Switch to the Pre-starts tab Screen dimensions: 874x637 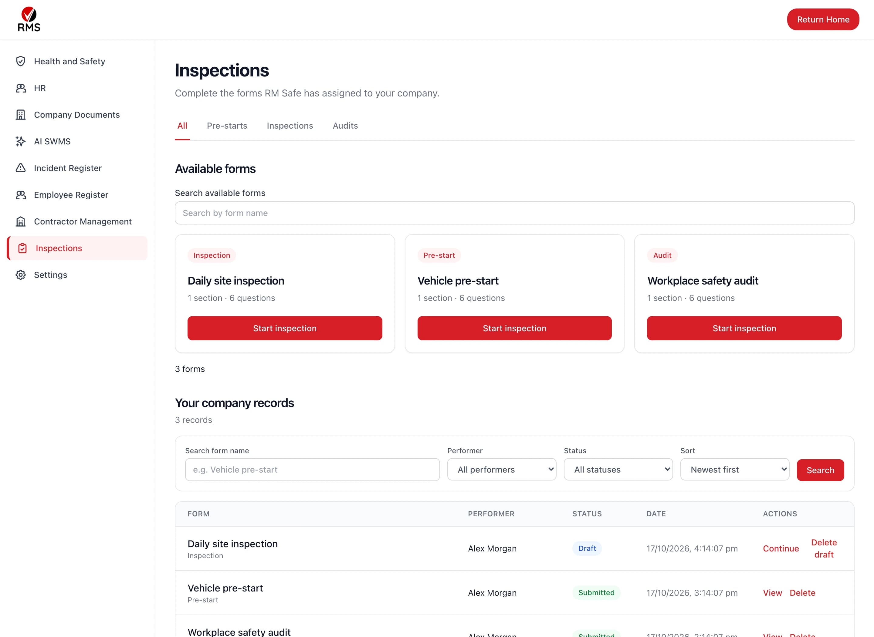tap(227, 126)
